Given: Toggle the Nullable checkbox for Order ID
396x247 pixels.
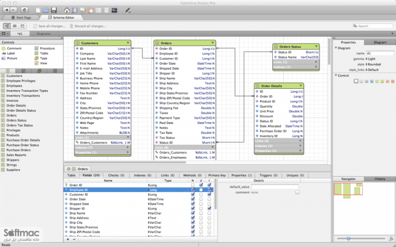Looking at the screenshot, I should [x=193, y=185].
